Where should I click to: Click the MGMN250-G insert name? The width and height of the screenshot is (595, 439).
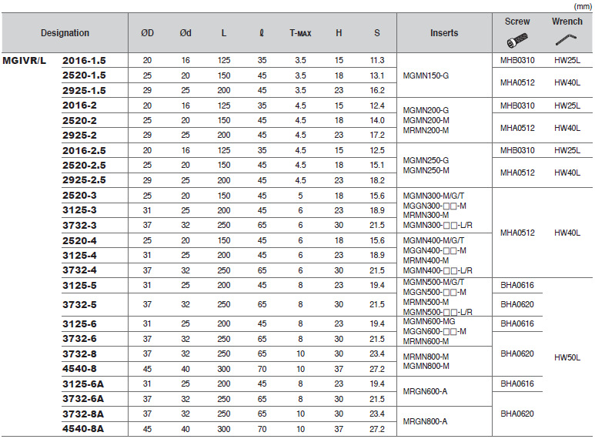tap(426, 159)
